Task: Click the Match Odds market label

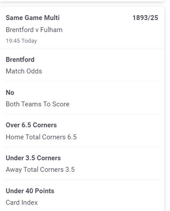Action: [24, 71]
